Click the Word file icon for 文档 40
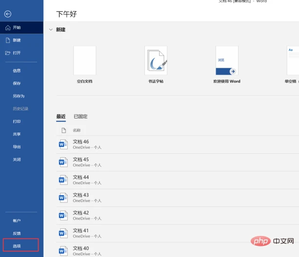 63,251
